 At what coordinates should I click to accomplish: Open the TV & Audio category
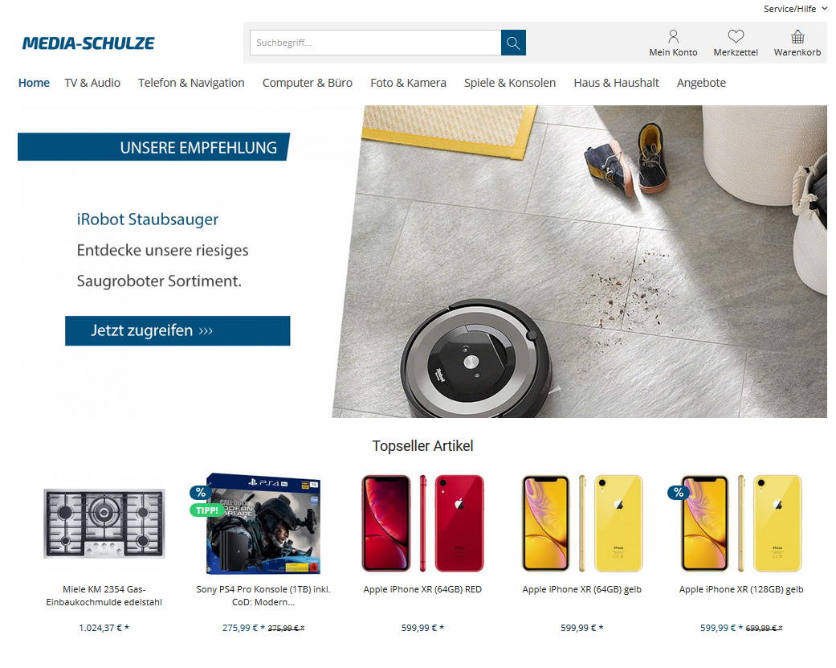pos(92,84)
